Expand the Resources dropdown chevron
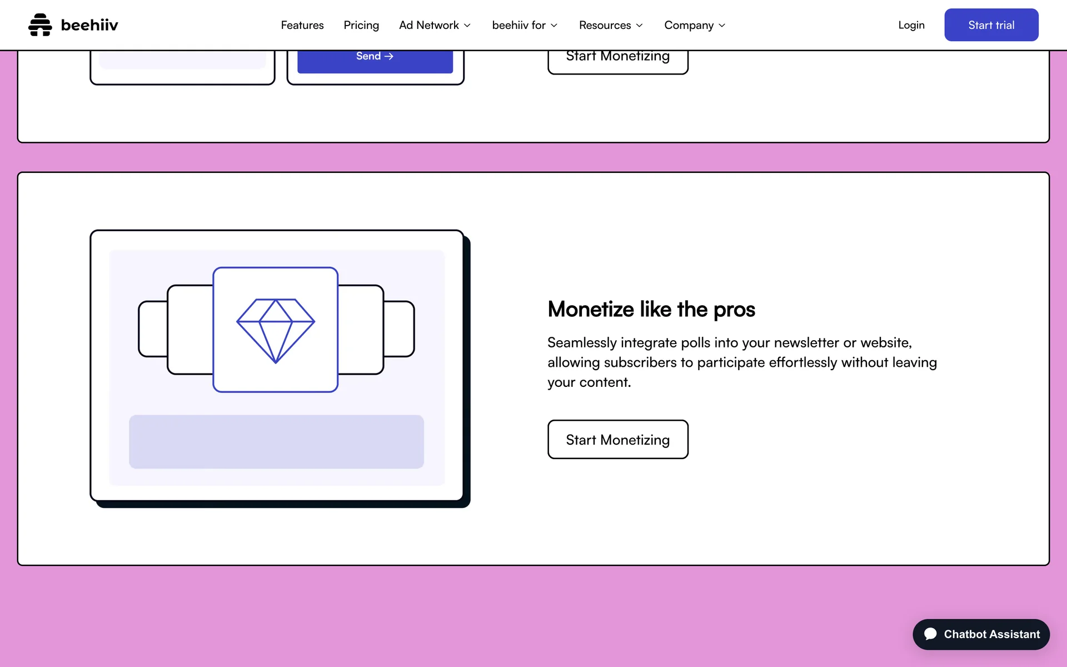Viewport: 1067px width, 667px height. click(640, 26)
